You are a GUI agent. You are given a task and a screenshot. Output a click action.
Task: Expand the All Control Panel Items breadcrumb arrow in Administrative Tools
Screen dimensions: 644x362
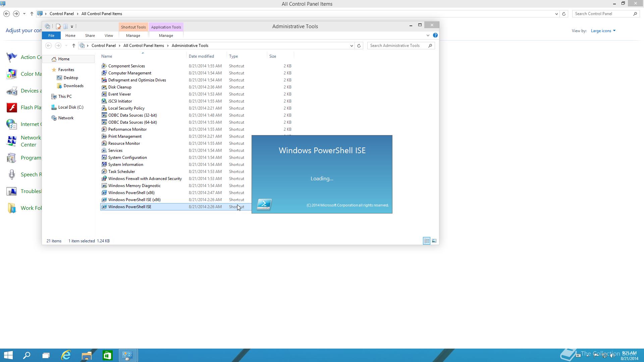tap(168, 46)
